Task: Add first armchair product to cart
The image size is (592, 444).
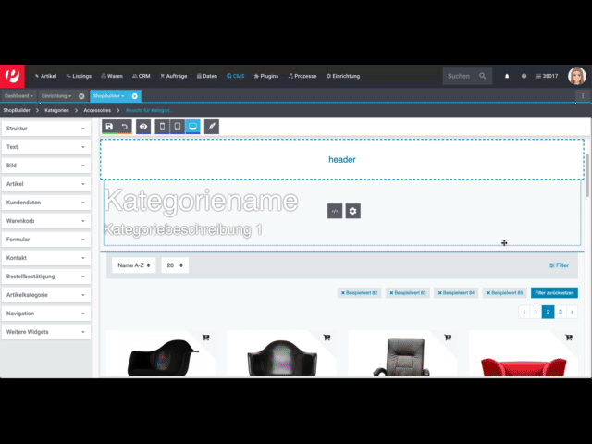Action: (x=205, y=338)
